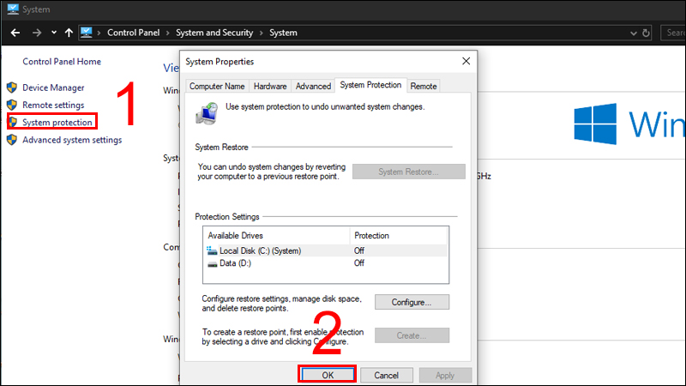This screenshot has height=386, width=686.
Task: Click the back navigation arrow
Action: tap(14, 33)
